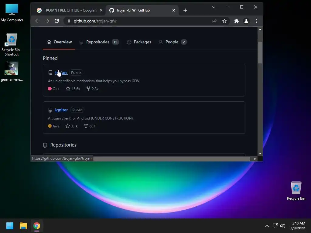The width and height of the screenshot is (311, 233).
Task: Select the german-me... image file on desktop
Action: tap(12, 72)
